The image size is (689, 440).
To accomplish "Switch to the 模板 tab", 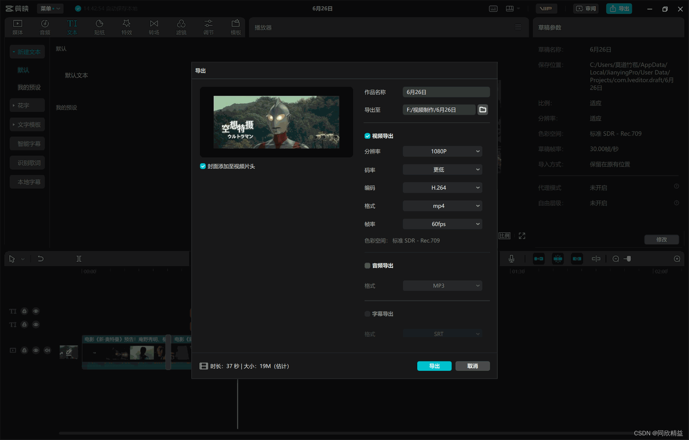I will click(x=236, y=27).
